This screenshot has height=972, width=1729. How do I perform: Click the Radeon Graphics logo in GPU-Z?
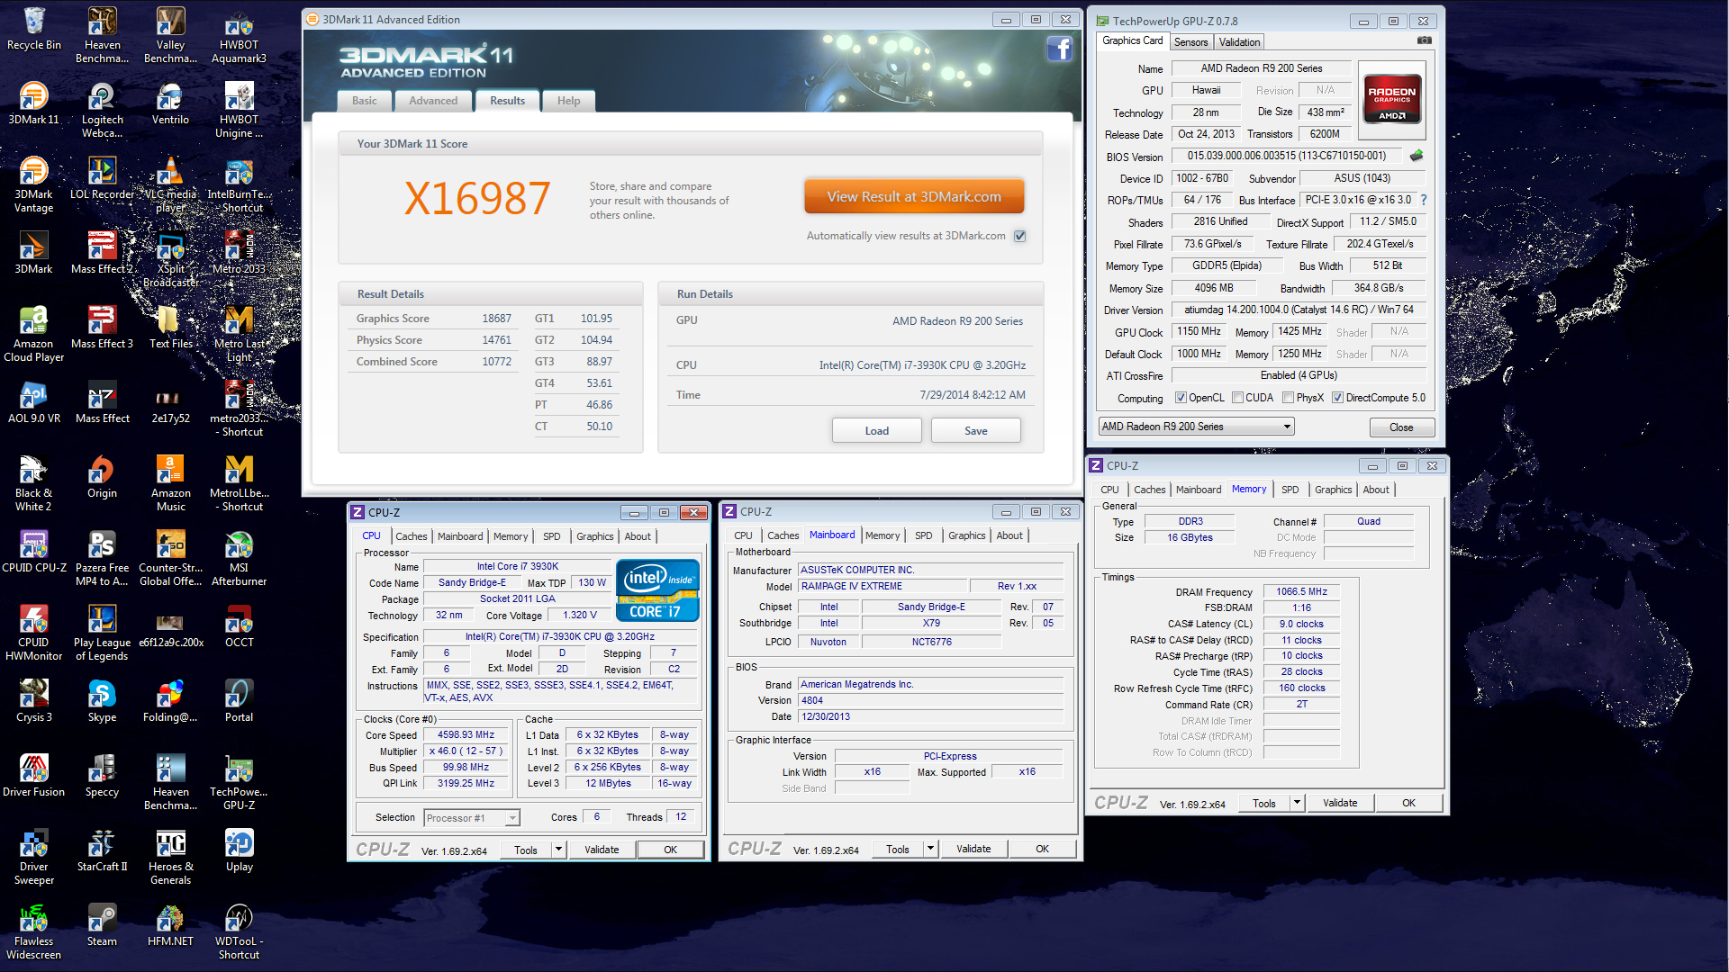pyautogui.click(x=1392, y=99)
